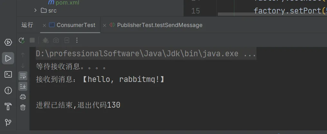Open the Services tool window
The width and height of the screenshot is (327, 134).
coord(8,42)
